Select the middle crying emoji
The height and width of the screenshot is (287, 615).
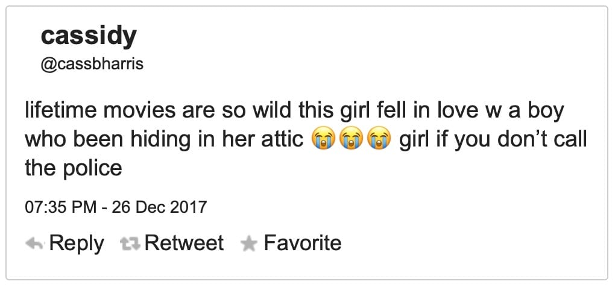coord(352,139)
